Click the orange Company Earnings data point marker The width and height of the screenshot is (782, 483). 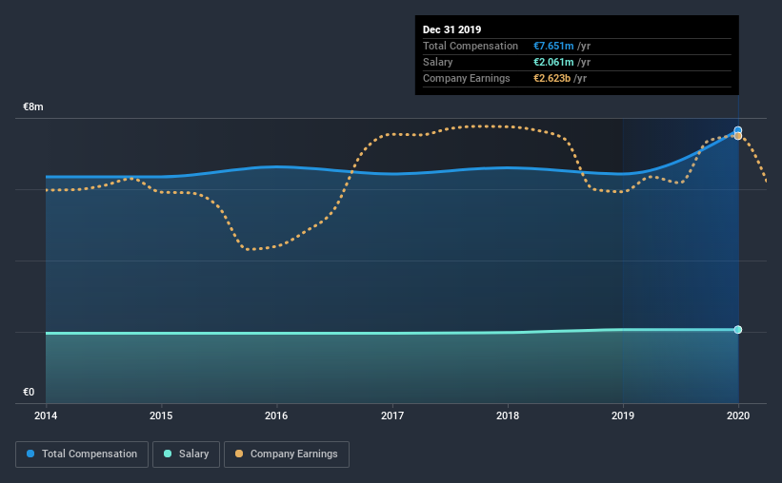pos(737,136)
